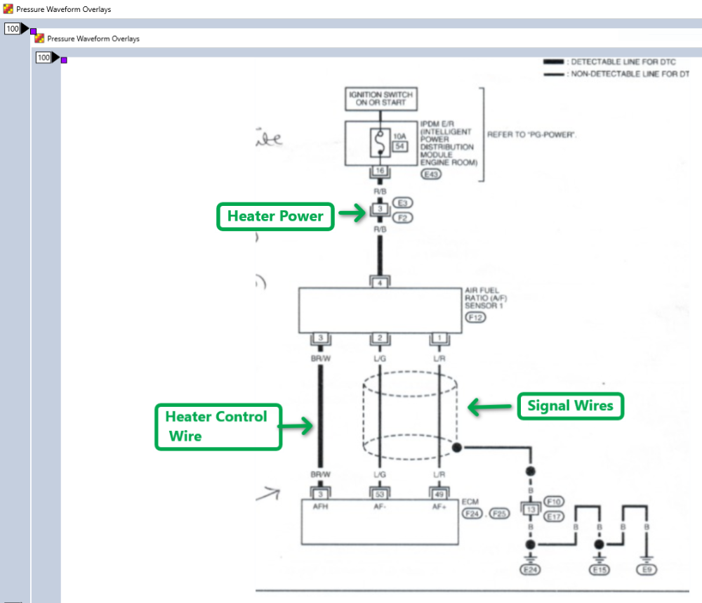Click the inner Pressure Waveform Overlays window icon
This screenshot has width=702, height=603.
[39, 38]
